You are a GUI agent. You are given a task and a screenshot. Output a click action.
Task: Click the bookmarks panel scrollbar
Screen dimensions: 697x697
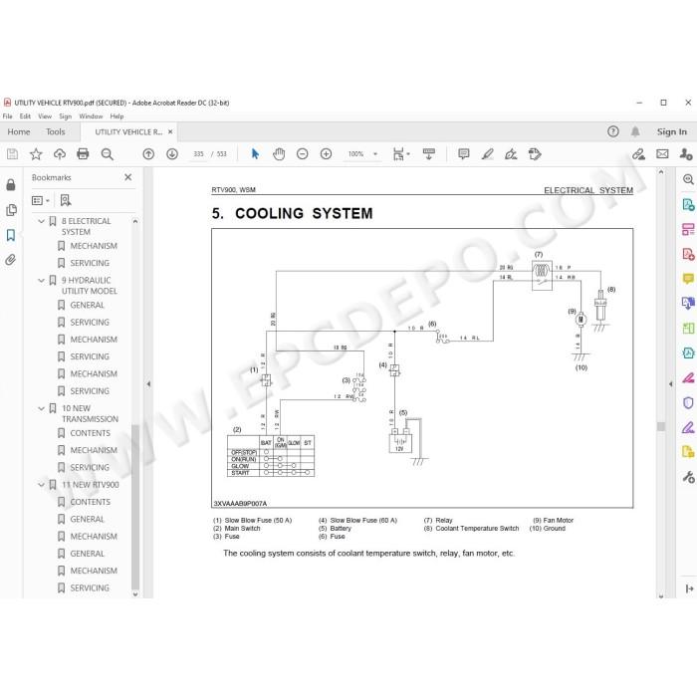[135, 507]
